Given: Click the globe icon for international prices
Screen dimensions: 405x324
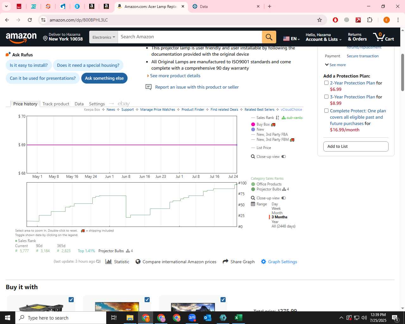Looking at the screenshot, I should pos(138,262).
